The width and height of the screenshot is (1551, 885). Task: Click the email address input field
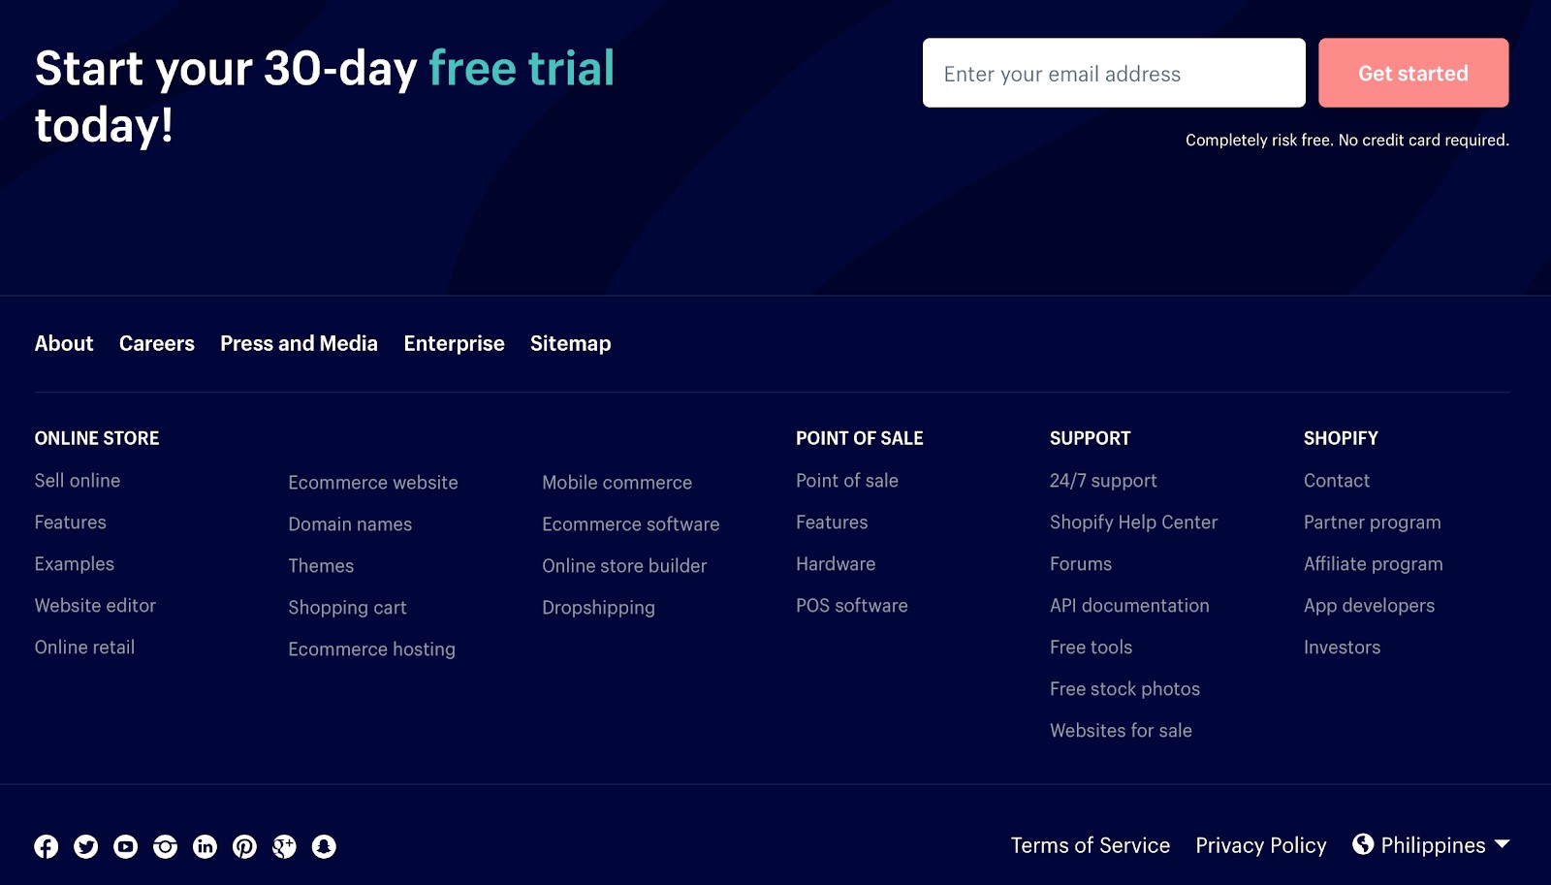pyautogui.click(x=1114, y=73)
